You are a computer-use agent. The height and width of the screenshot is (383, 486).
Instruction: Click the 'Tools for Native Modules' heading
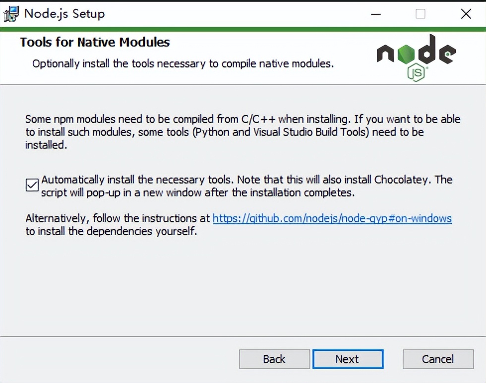coord(95,42)
